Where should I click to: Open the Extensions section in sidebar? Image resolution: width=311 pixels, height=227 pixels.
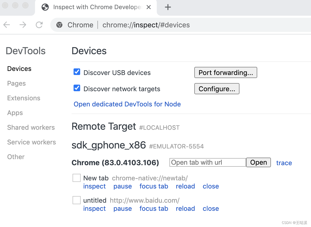click(24, 98)
